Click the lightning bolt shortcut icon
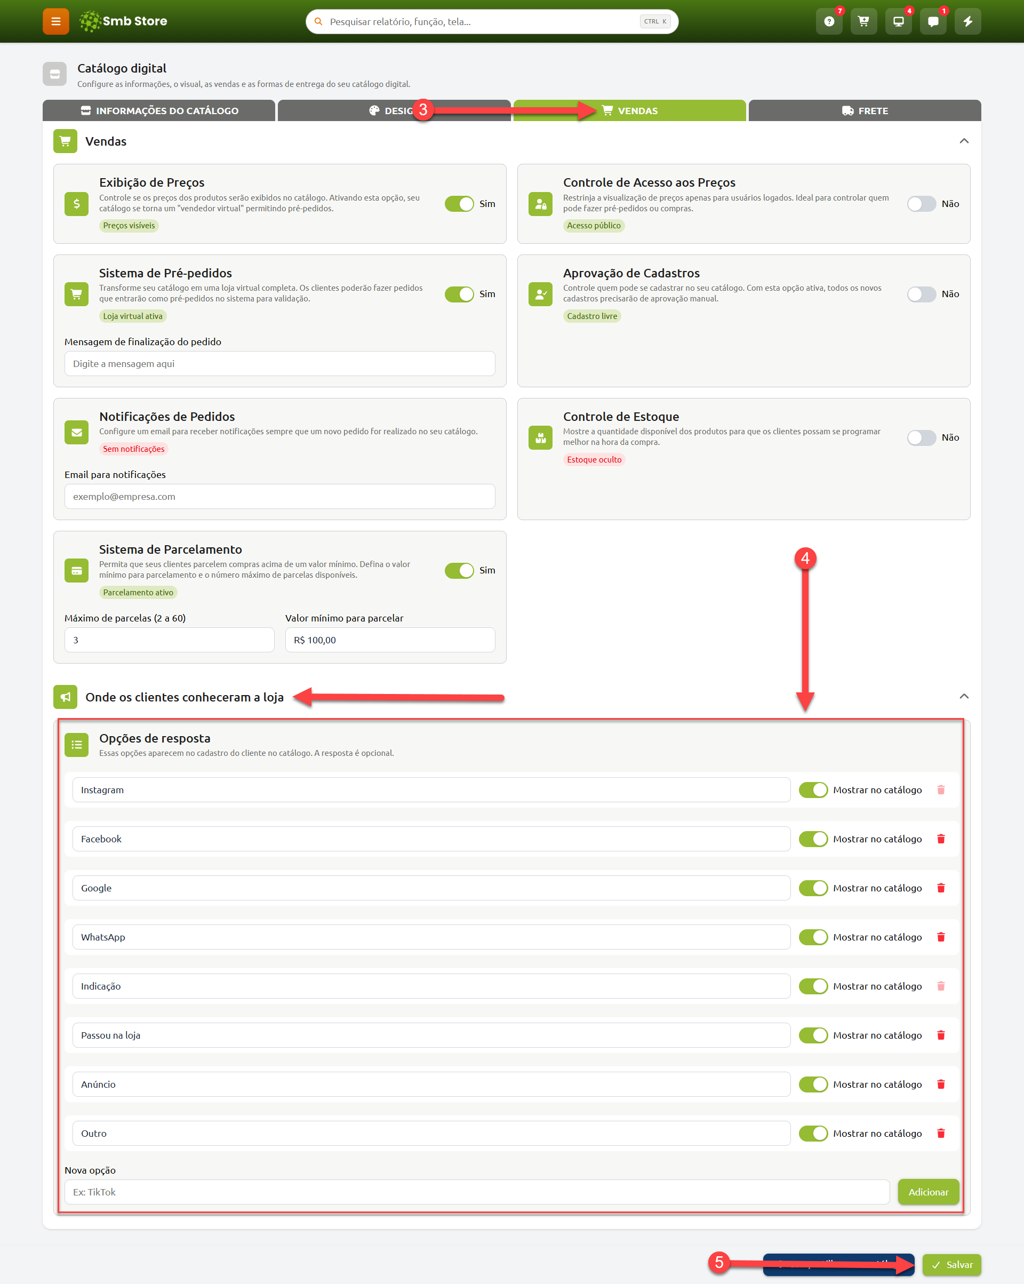This screenshot has width=1024, height=1284. (968, 21)
